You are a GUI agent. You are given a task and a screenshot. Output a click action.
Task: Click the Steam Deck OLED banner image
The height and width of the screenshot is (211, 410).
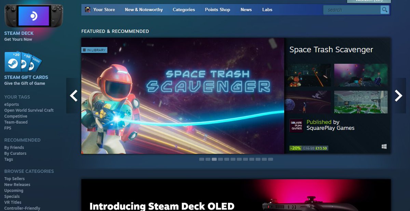(236, 195)
